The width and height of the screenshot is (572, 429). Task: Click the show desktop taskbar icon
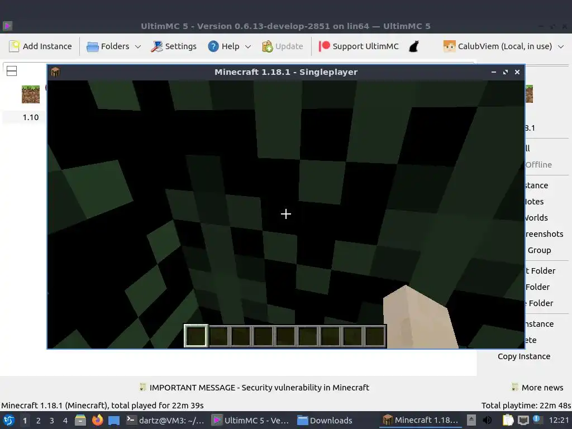114,420
